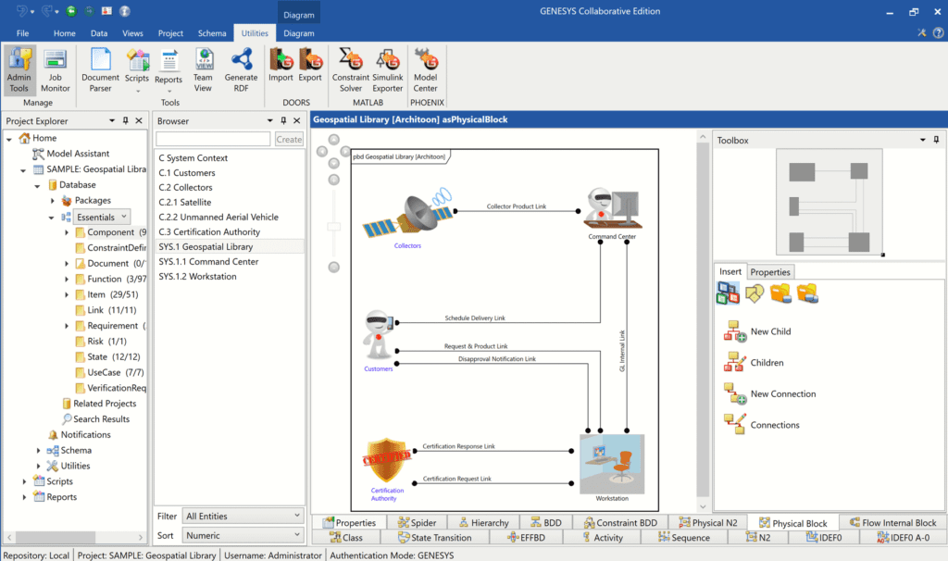Click the New Connection insert icon
The image size is (948, 561).
click(735, 393)
